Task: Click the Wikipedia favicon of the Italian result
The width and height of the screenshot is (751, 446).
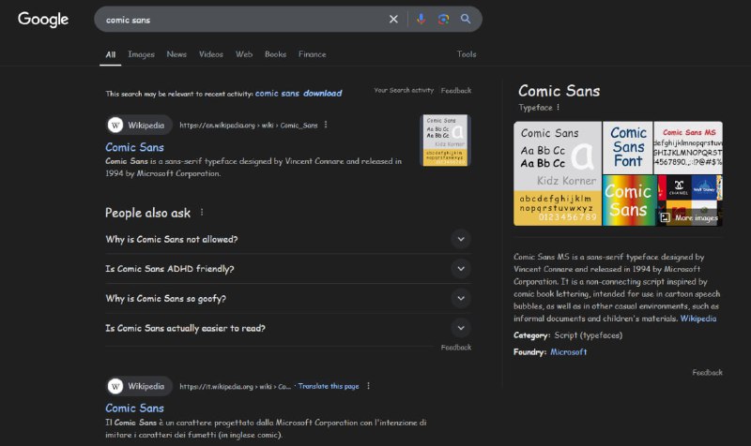Action: (x=115, y=386)
